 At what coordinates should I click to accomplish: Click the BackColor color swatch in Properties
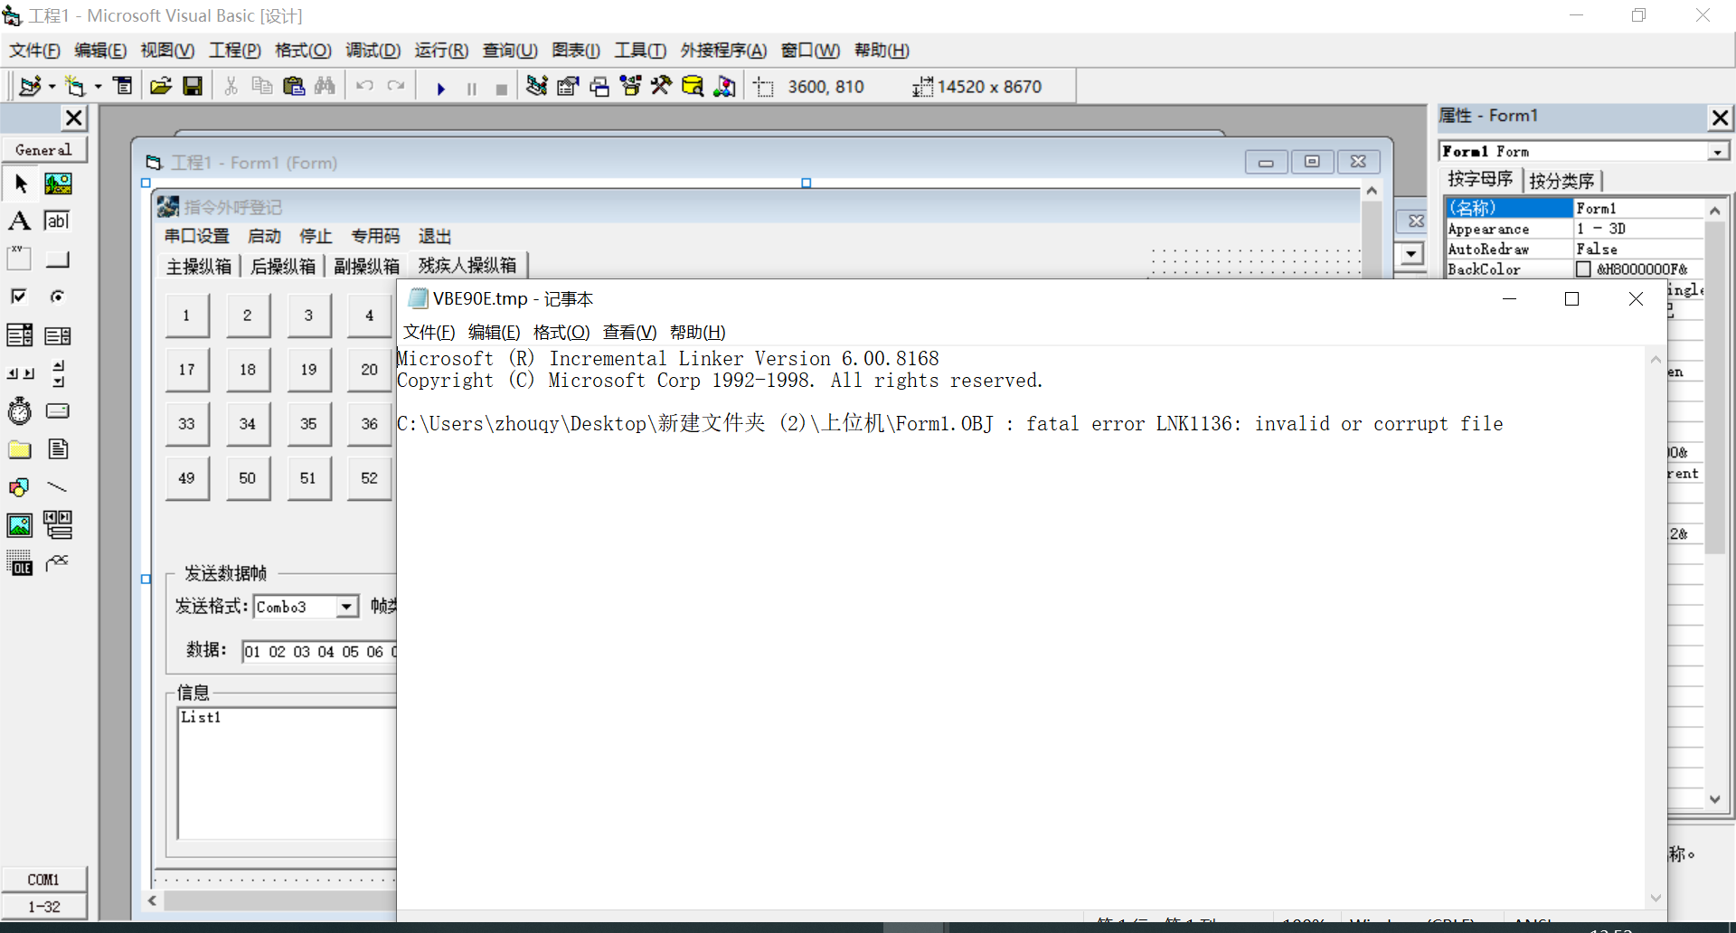point(1583,269)
